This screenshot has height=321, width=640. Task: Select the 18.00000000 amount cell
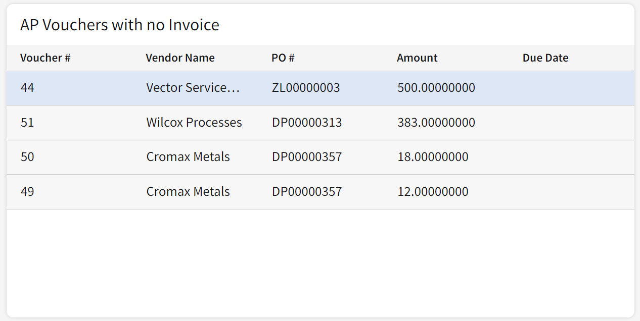coord(433,157)
